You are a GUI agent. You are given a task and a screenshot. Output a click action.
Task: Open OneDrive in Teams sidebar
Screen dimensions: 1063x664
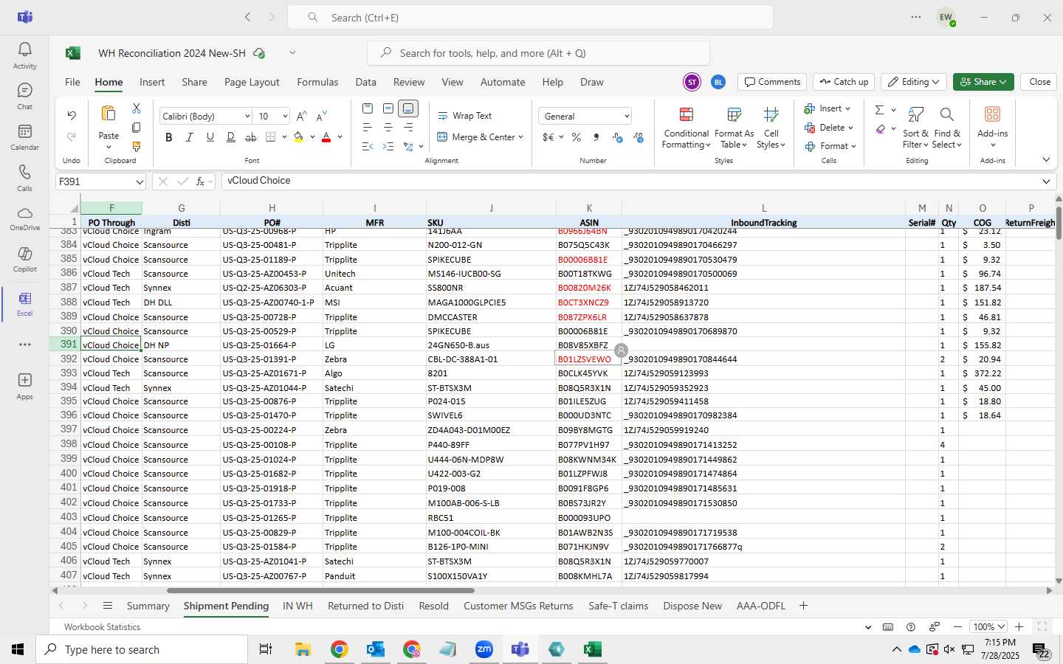coord(24,219)
